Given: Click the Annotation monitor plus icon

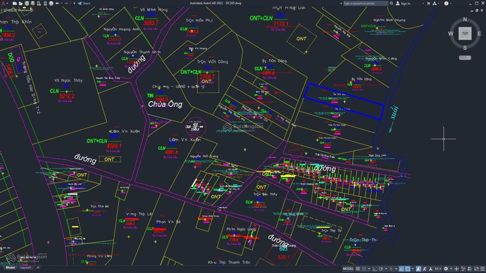Looking at the screenshot, I should [456, 269].
